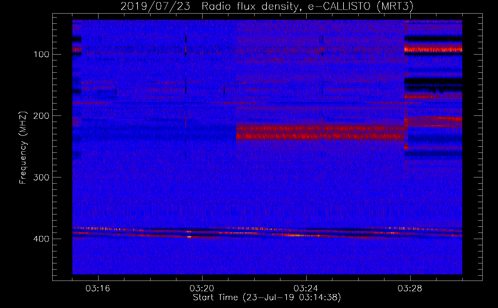The image size is (498, 308).
Task: Click the 03:28 time tick label
Action: 410,289
